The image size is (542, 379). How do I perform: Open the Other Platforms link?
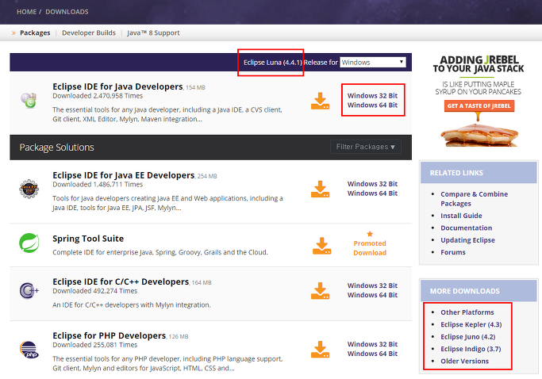(467, 312)
